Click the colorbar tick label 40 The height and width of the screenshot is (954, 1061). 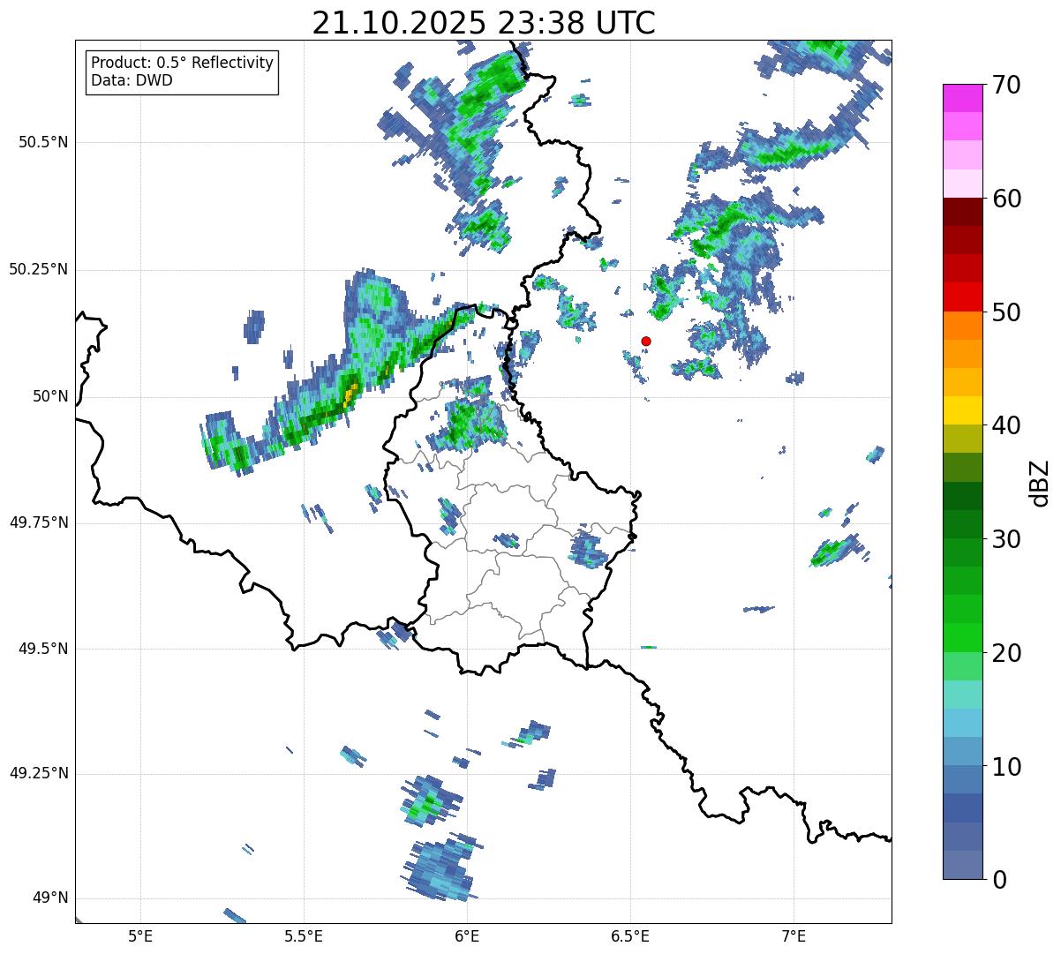(x=1006, y=425)
